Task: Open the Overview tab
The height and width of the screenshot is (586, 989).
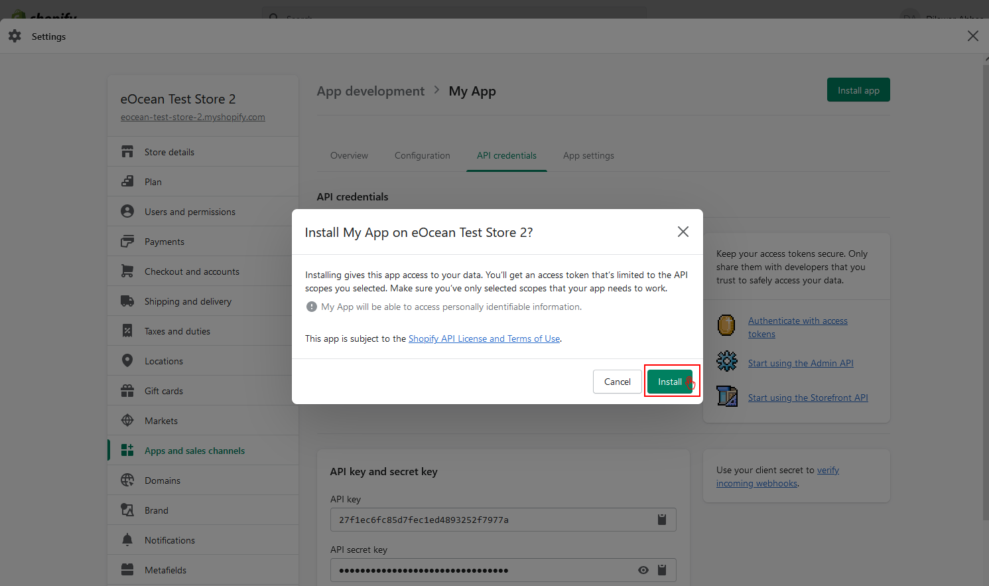Action: pos(349,155)
